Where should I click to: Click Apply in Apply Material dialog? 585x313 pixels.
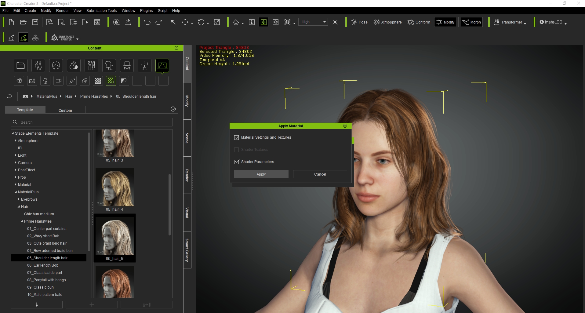point(261,174)
